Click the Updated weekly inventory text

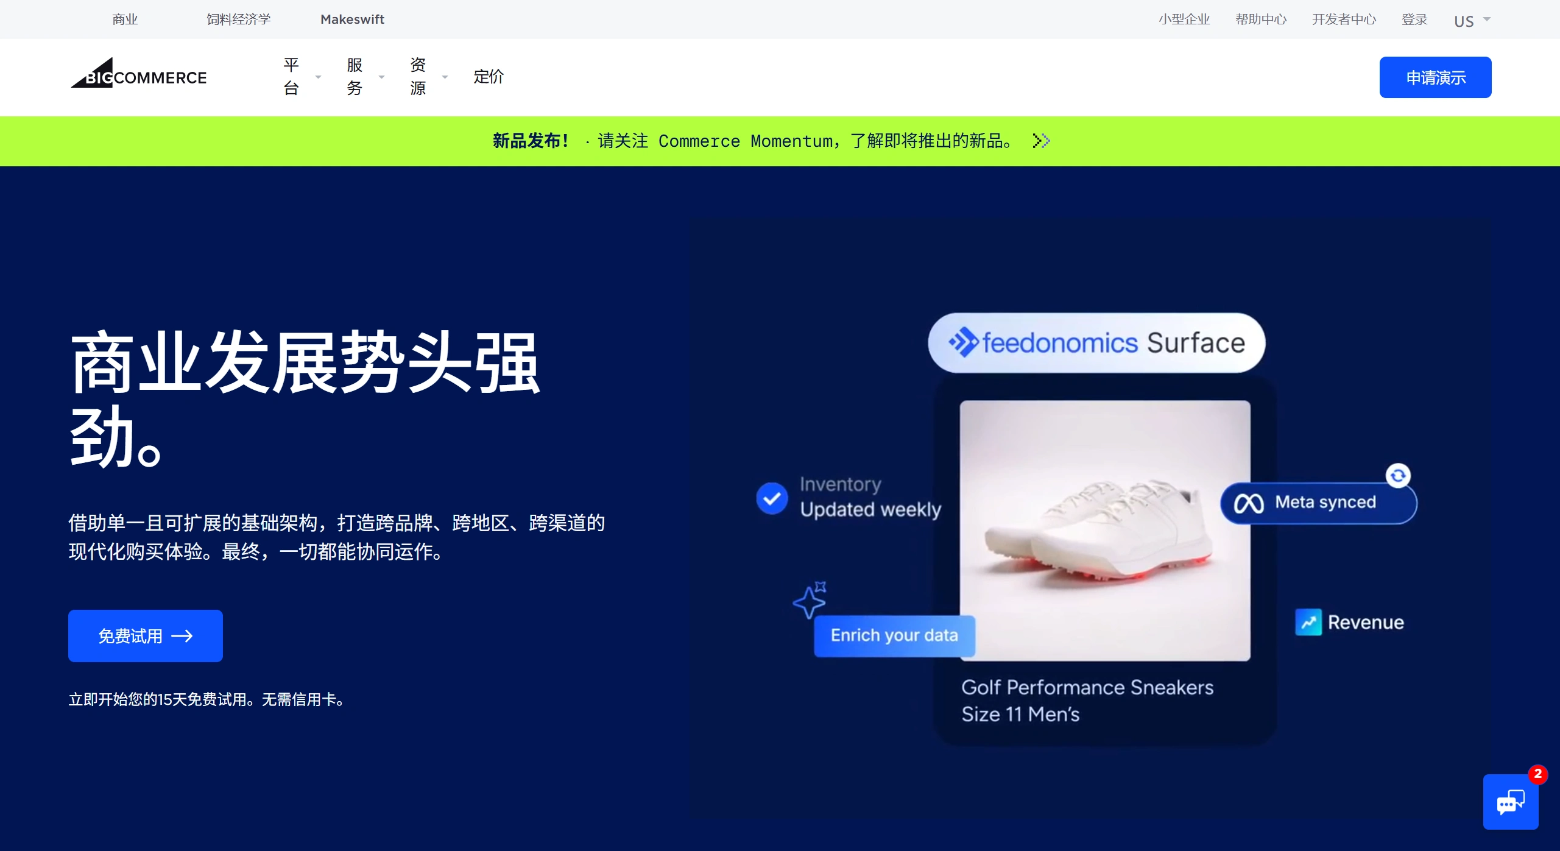pyautogui.click(x=870, y=509)
